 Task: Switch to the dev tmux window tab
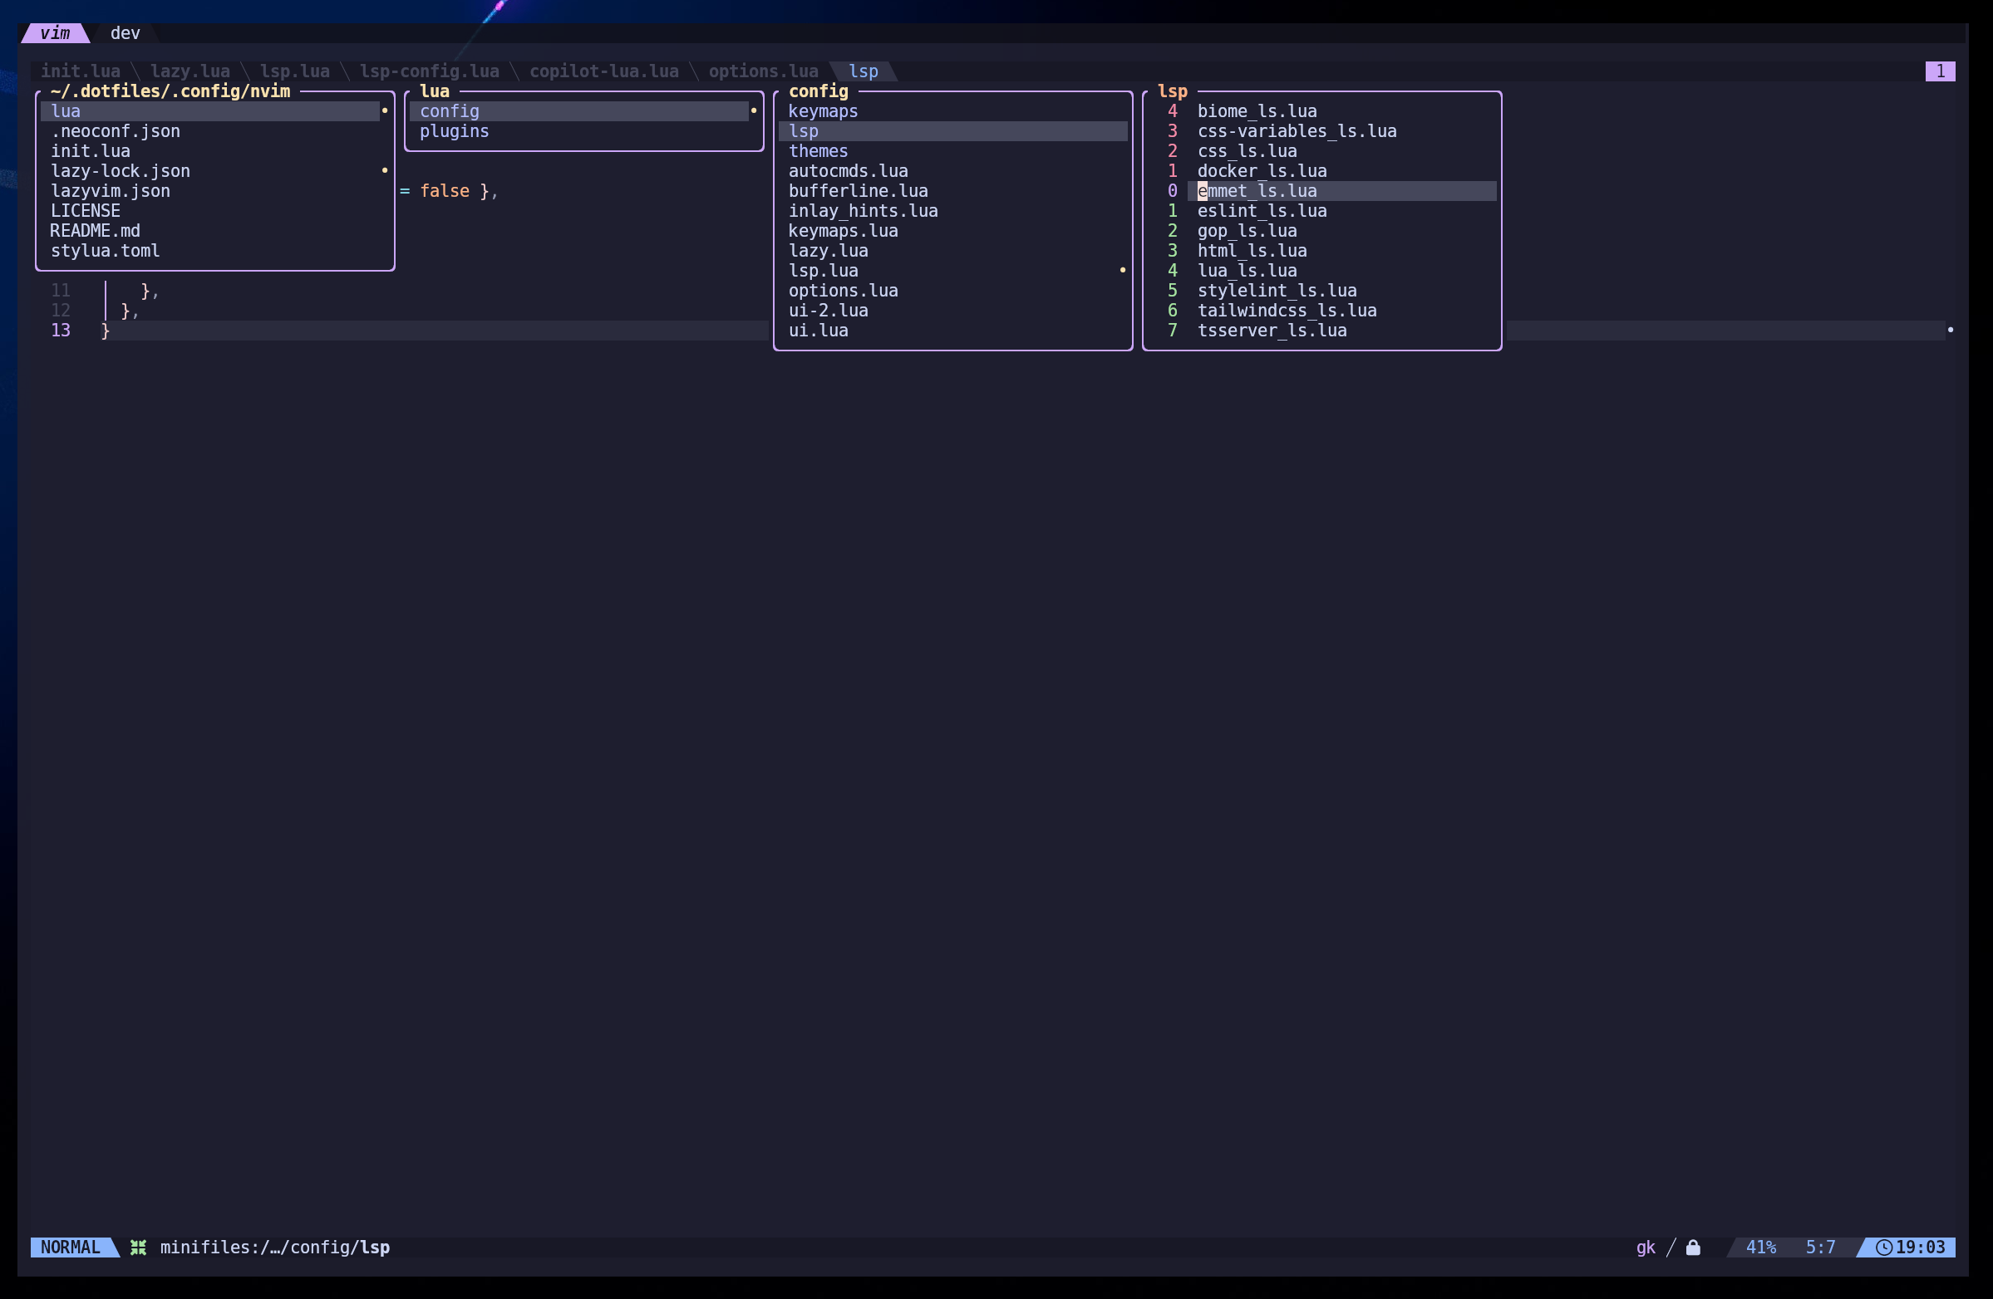tap(124, 33)
